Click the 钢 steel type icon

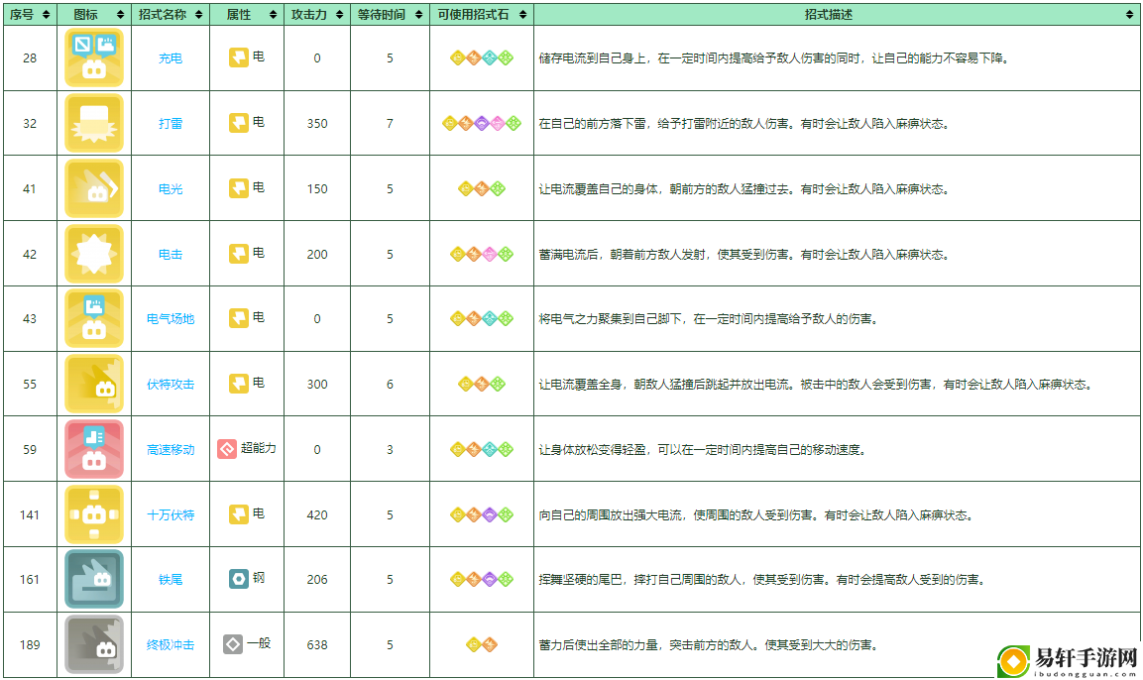(x=238, y=580)
